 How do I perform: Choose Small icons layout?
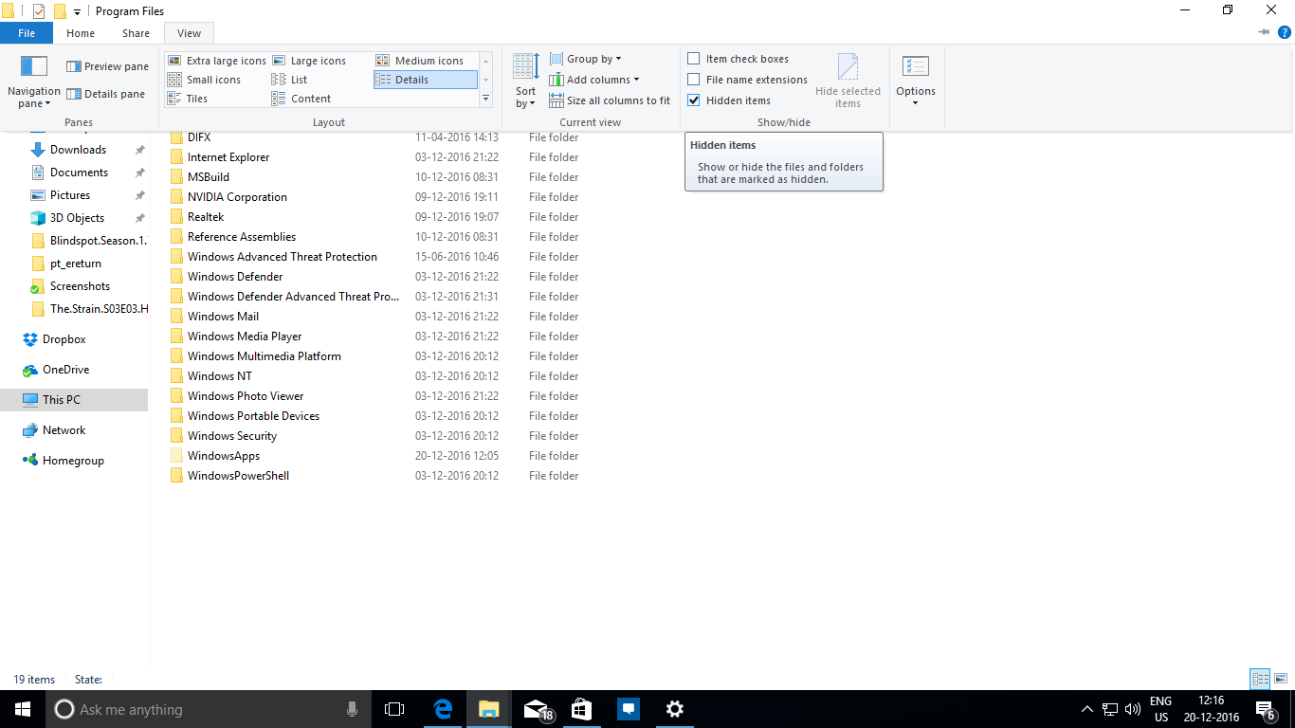pos(204,80)
